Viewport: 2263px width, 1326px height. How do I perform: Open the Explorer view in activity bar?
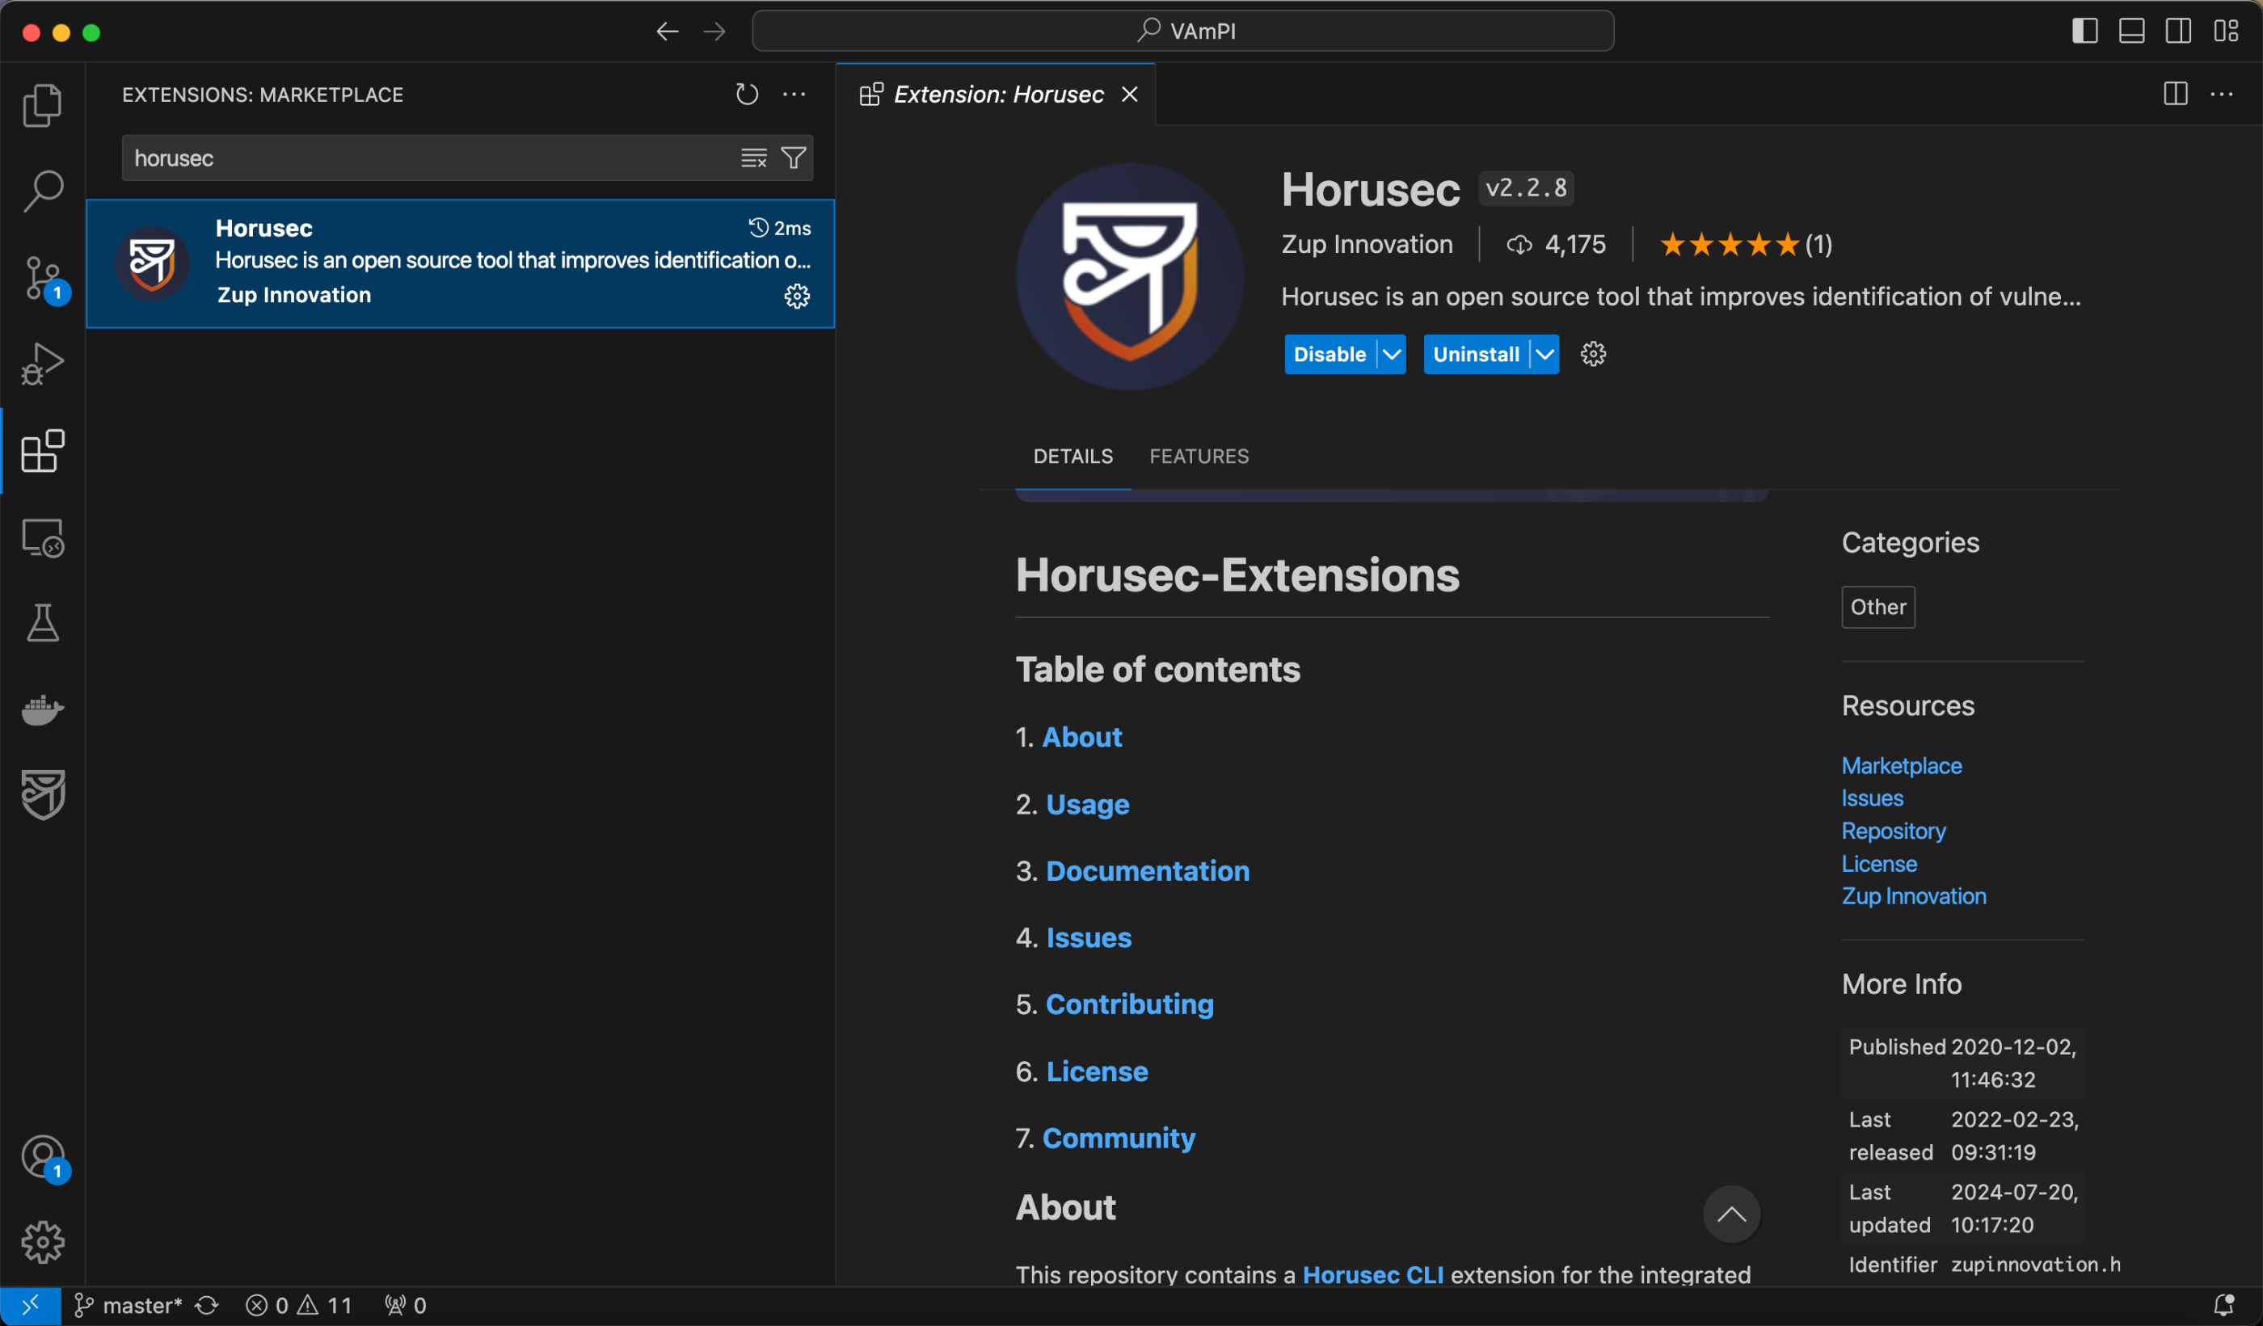[x=42, y=105]
